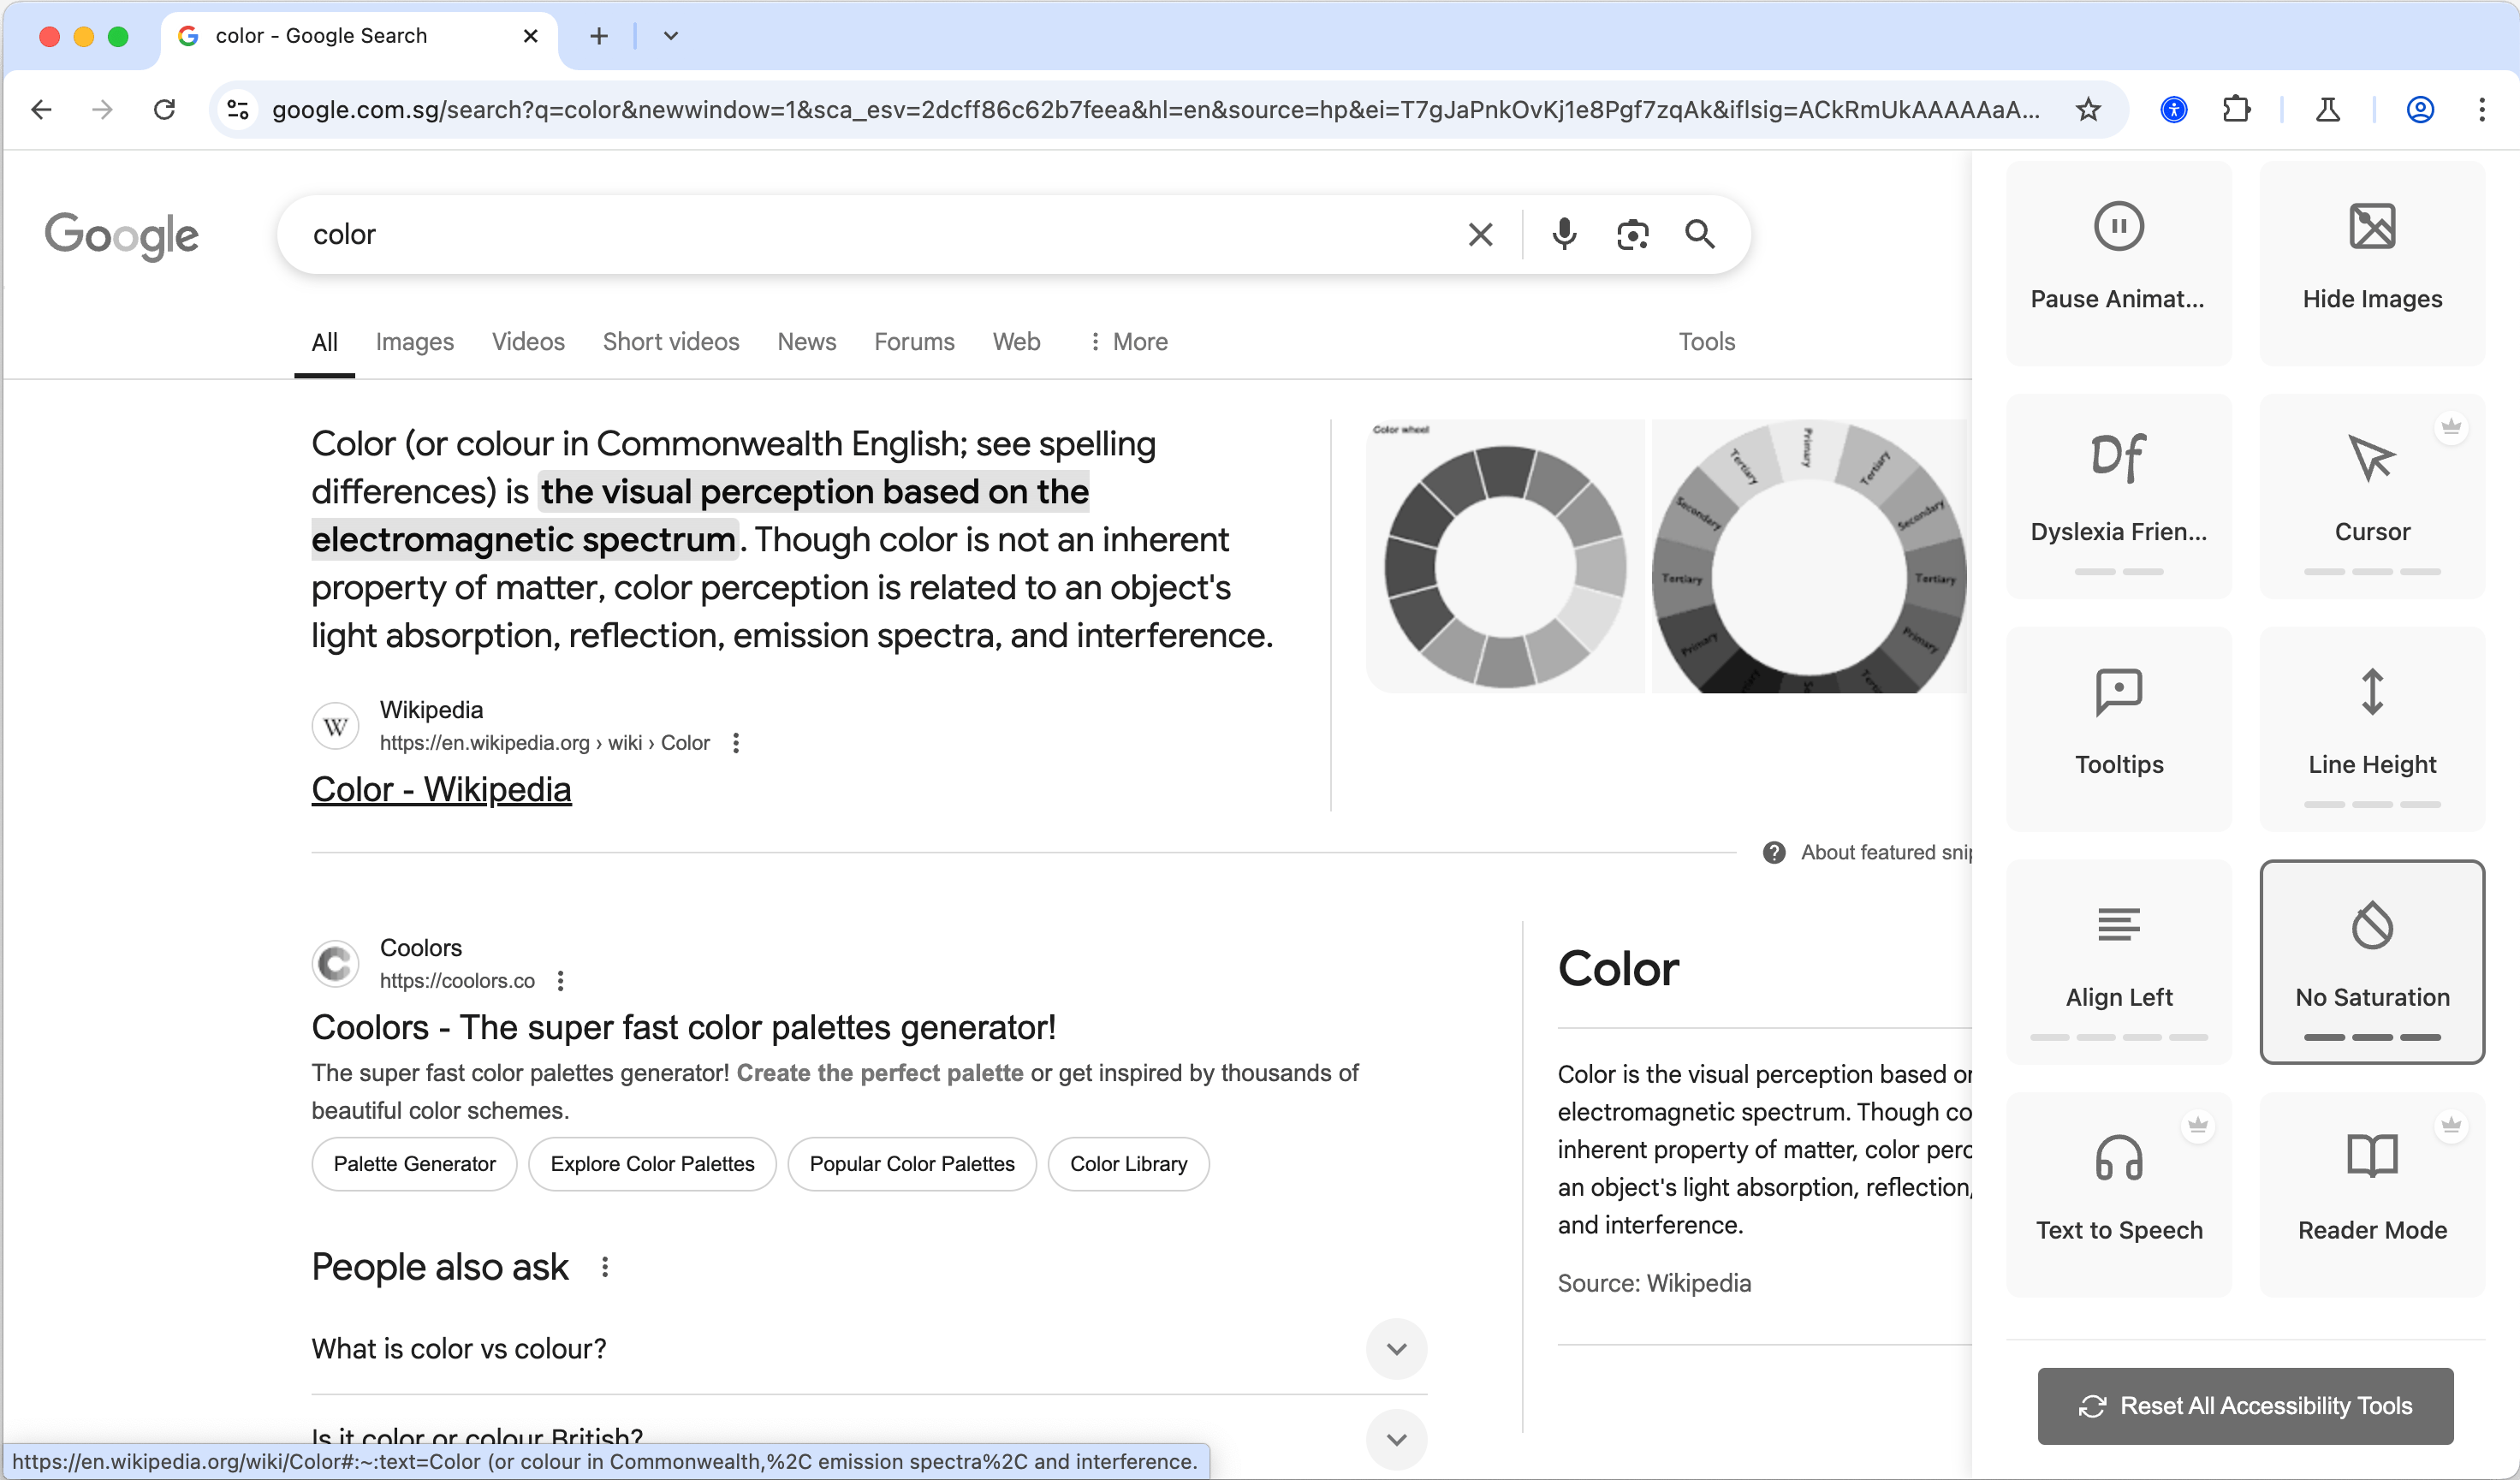Open the first color wheel thumbnail
This screenshot has width=2520, height=1480.
click(x=1505, y=556)
